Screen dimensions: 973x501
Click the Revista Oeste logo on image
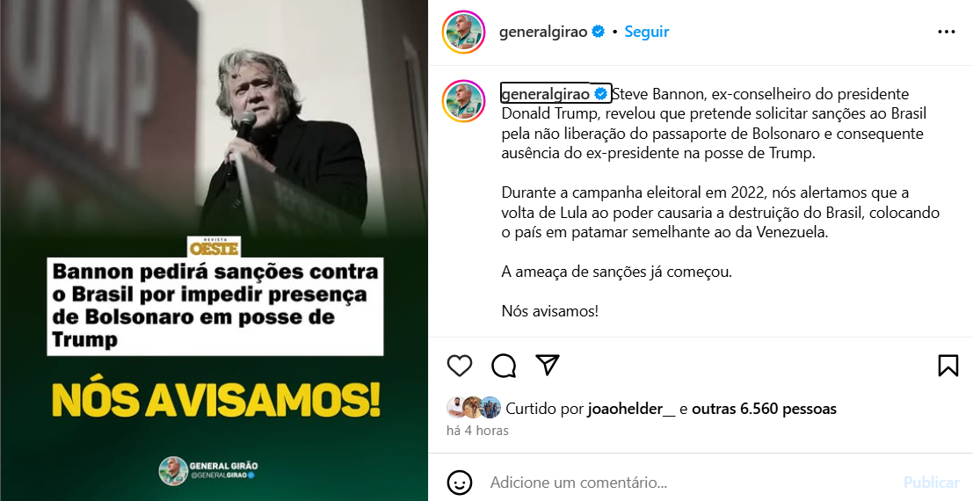pos(214,246)
